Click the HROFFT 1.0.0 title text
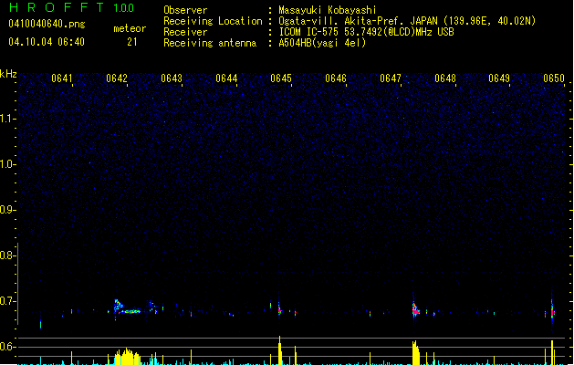Viewport: 574px width, 365px height. tap(71, 7)
